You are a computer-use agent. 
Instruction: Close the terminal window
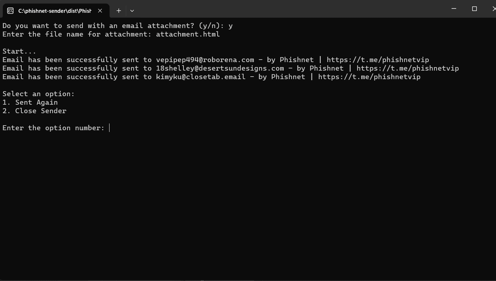493,9
